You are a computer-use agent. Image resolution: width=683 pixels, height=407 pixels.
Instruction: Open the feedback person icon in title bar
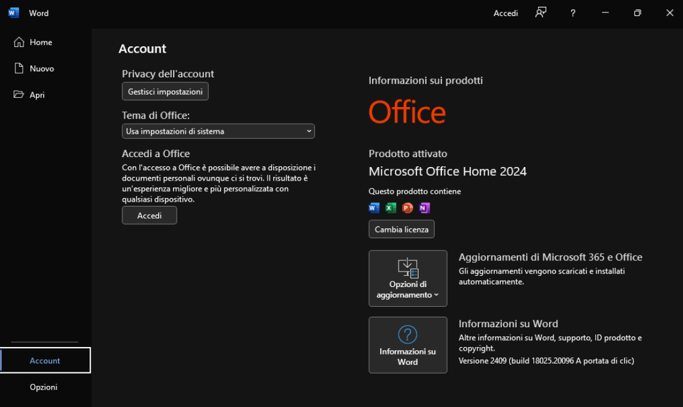pos(541,12)
